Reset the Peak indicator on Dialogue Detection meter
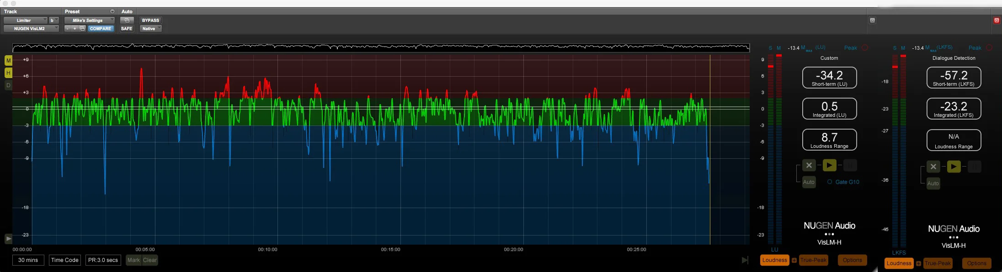The width and height of the screenshot is (1002, 272). coord(989,47)
